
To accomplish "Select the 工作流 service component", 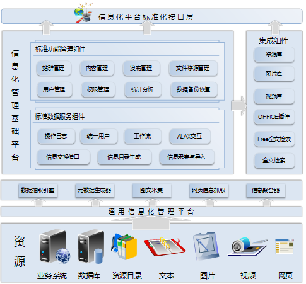I will (x=143, y=136).
